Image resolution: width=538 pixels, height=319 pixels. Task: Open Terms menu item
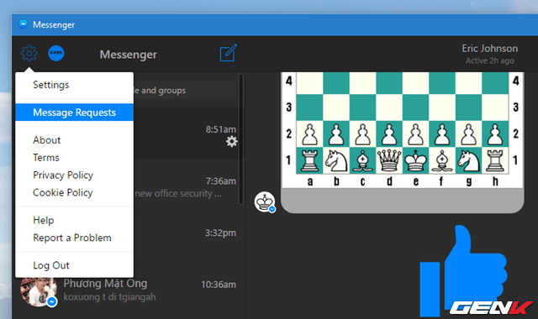pyautogui.click(x=46, y=158)
